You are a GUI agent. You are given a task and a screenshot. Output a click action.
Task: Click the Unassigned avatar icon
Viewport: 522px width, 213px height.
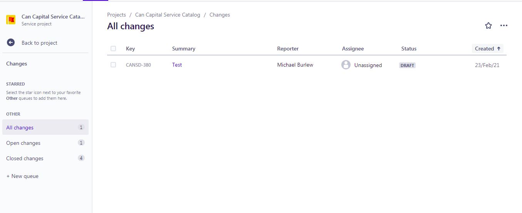[346, 65]
